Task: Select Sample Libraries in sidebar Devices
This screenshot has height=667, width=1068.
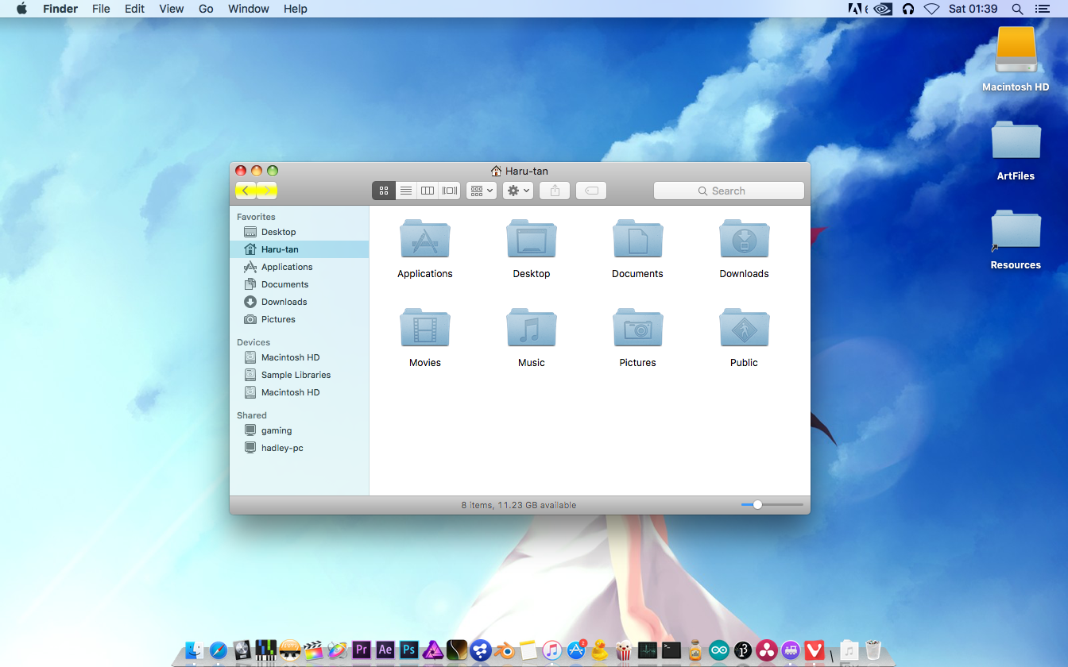Action: 296,375
